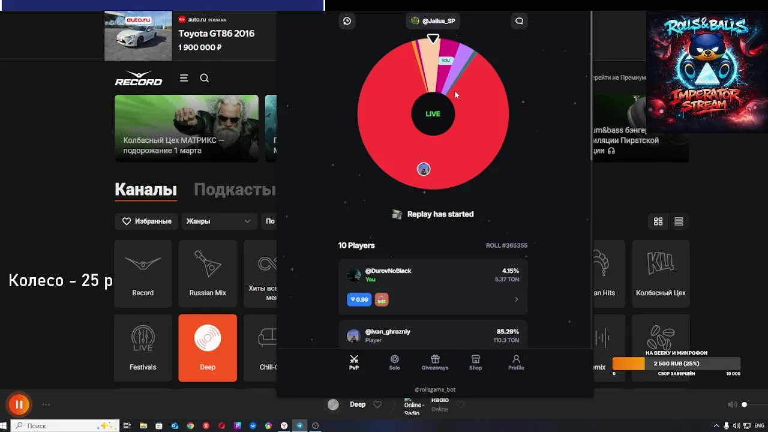Screen dimensions: 768x432
Task: Switch ENG keyboard language in tray
Action: pyautogui.click(x=759, y=425)
